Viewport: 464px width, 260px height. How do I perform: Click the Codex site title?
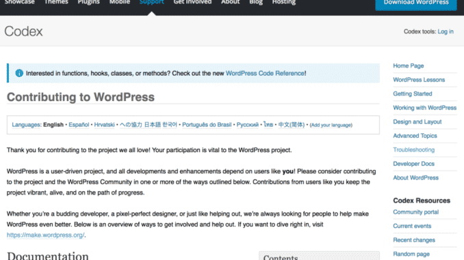click(23, 31)
